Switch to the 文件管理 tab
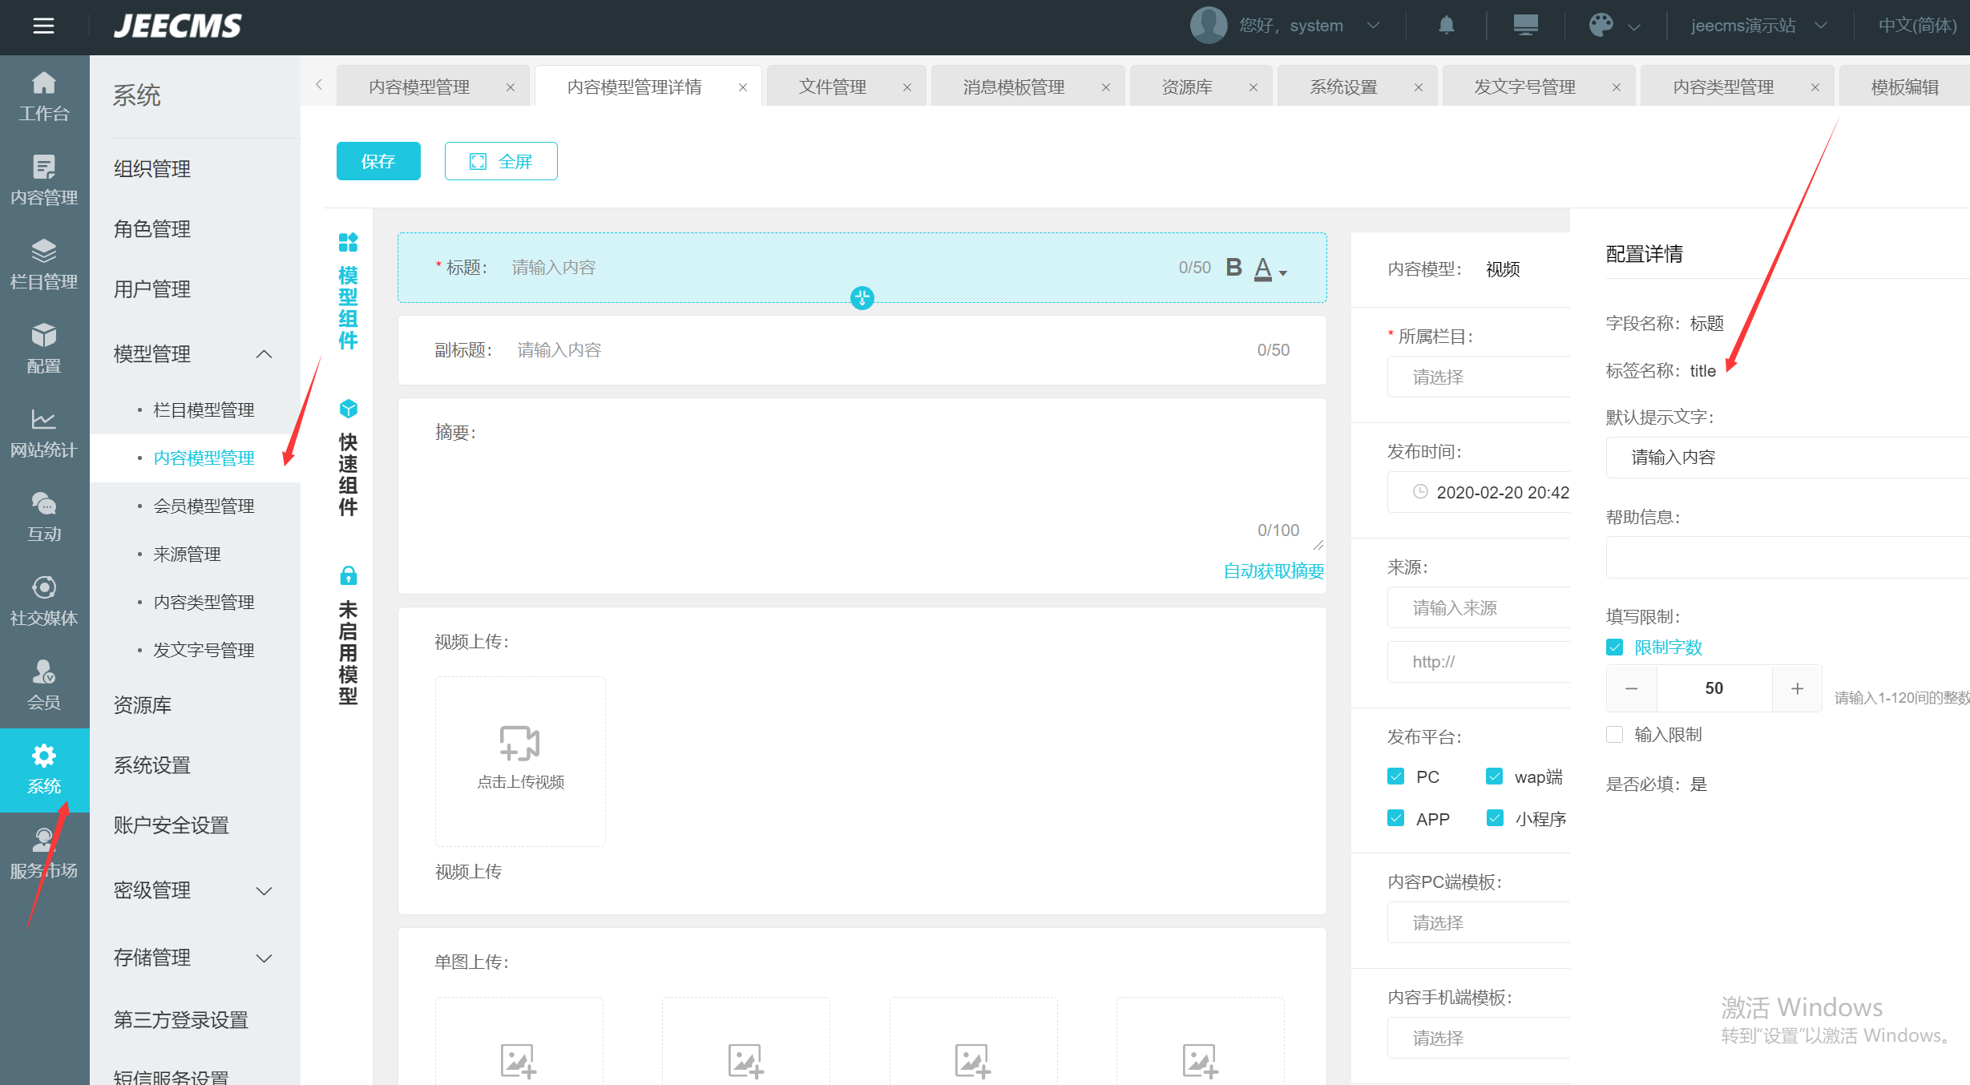Viewport: 1970px width, 1085px height. coord(833,87)
